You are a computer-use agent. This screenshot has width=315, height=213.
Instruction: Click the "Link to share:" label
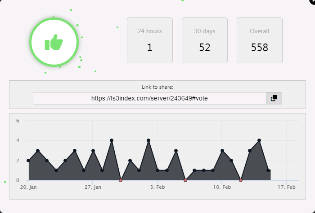tap(157, 87)
